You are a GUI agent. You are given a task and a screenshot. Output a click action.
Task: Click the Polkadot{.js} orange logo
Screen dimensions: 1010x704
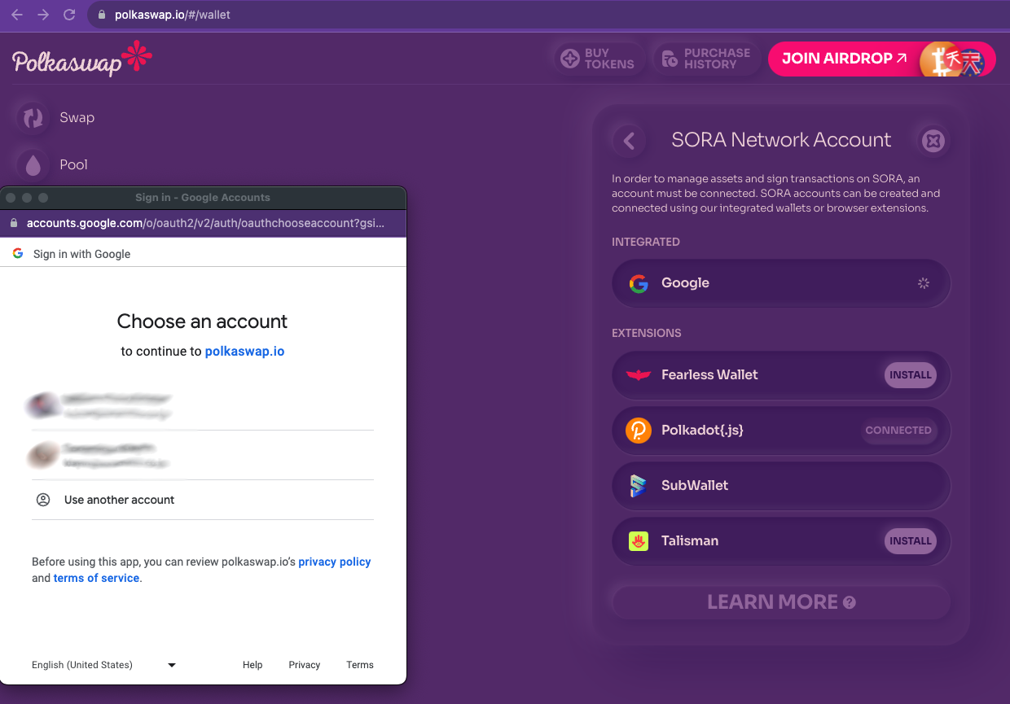[x=639, y=431]
